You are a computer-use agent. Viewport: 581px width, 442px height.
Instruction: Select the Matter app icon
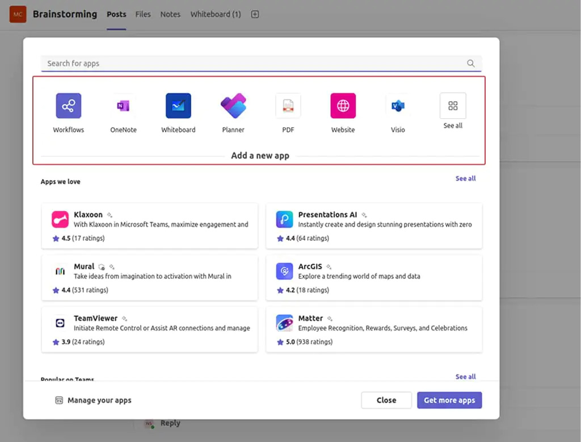[284, 323]
